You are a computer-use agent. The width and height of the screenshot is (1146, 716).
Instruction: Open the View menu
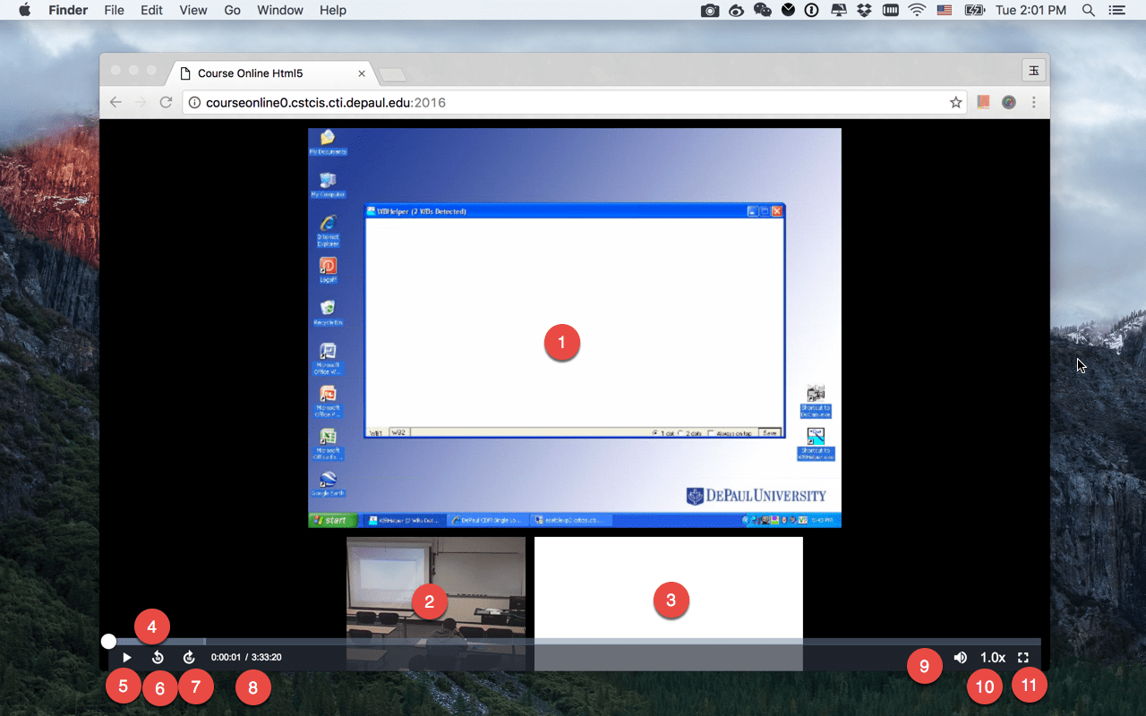193,10
